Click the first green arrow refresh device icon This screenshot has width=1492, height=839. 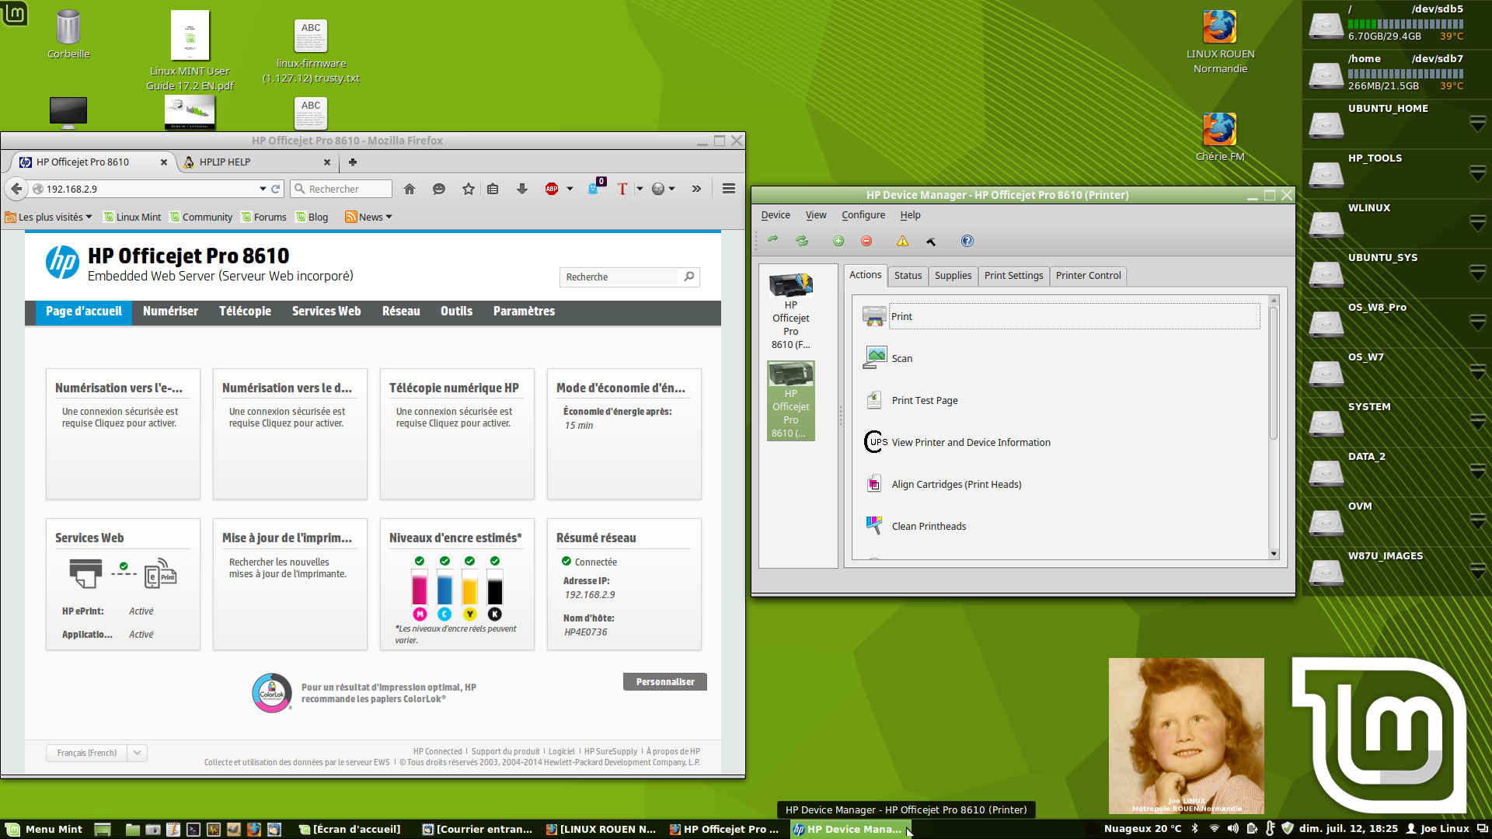click(x=772, y=240)
